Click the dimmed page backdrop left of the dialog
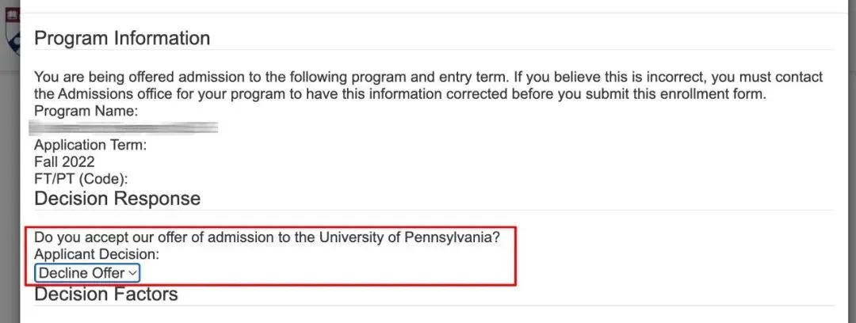 [x=10, y=198]
